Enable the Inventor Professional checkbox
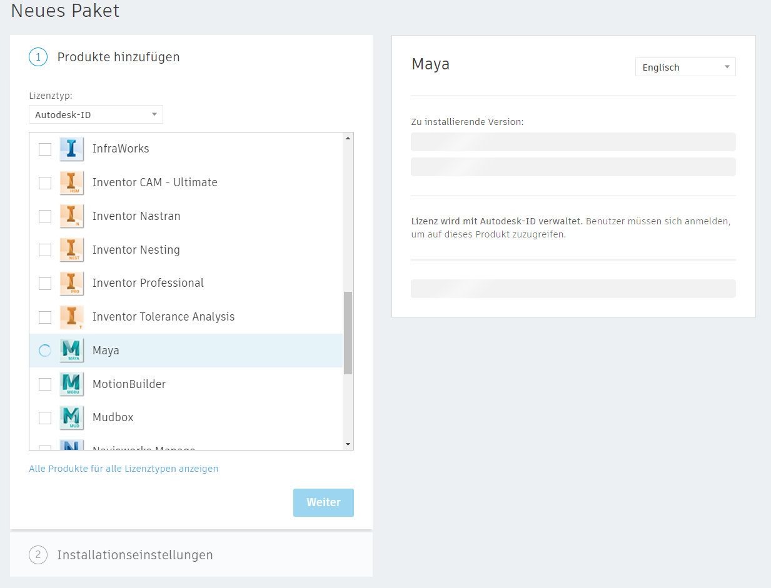Viewport: 771px width, 588px height. (x=45, y=283)
